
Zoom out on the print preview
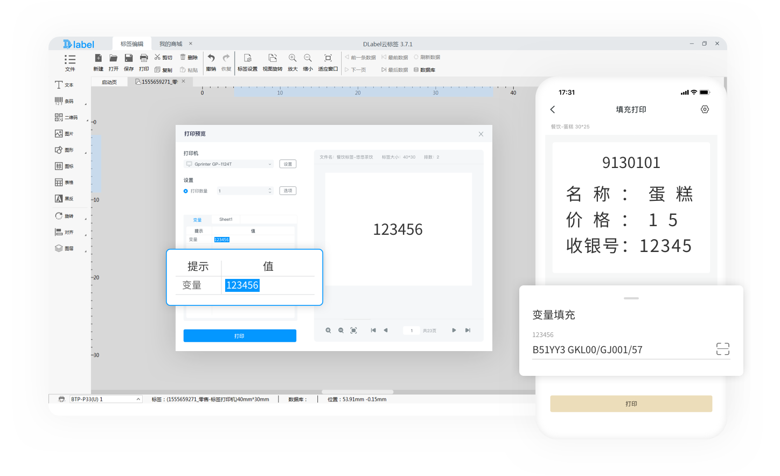[341, 331]
